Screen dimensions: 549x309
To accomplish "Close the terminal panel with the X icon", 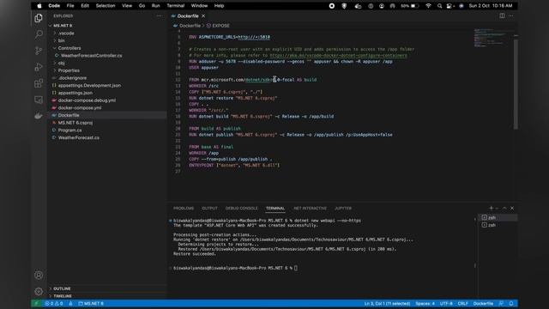I will pyautogui.click(x=512, y=208).
